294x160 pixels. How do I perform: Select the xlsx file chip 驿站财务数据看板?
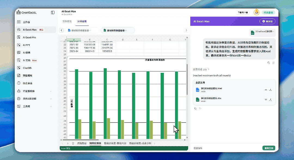[x=118, y=30]
